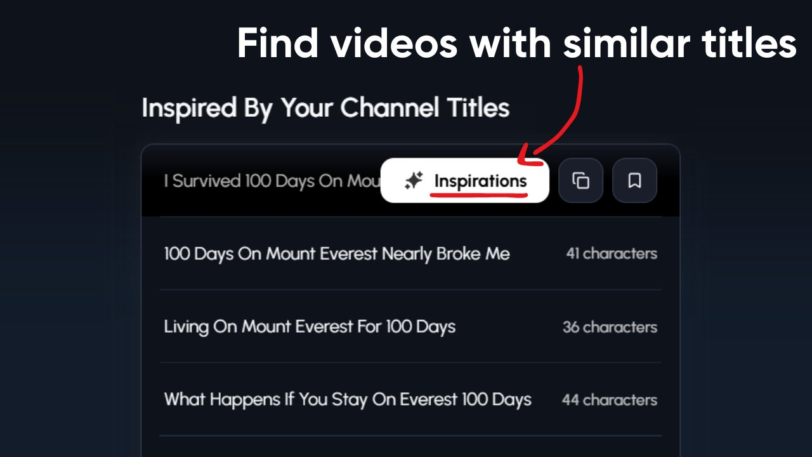Click the '36 characters' count label
This screenshot has height=457, width=812.
coord(610,327)
